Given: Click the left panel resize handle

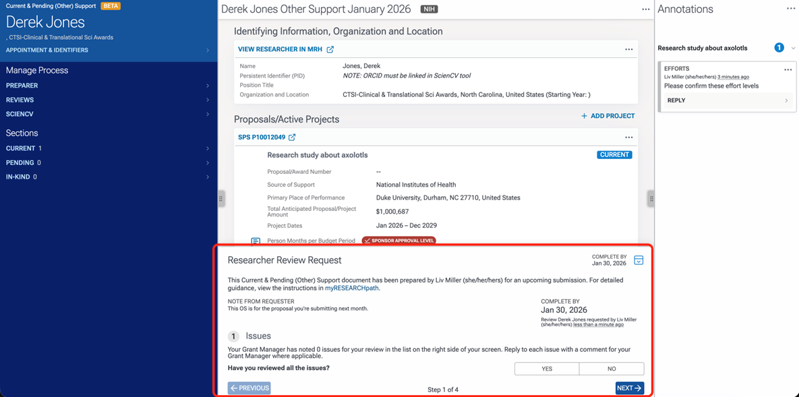Looking at the screenshot, I should 221,199.
